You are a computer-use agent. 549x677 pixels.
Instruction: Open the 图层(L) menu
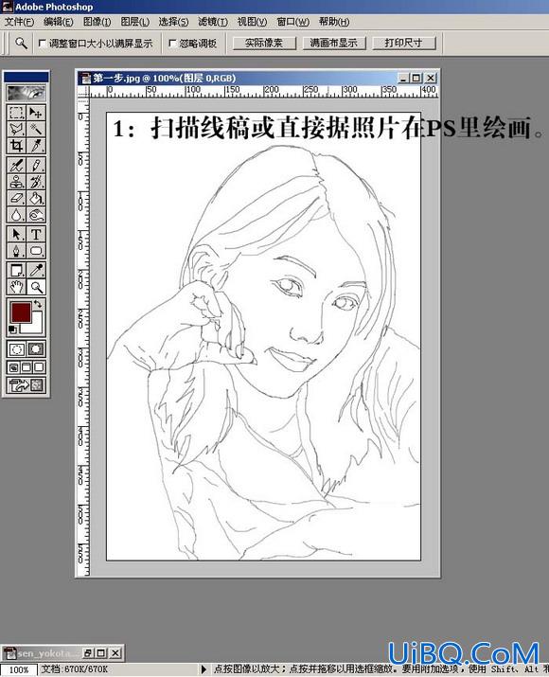click(x=135, y=22)
